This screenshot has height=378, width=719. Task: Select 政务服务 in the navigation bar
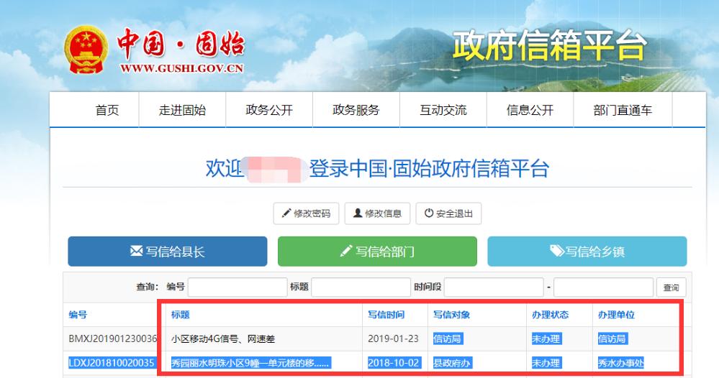[x=356, y=110]
